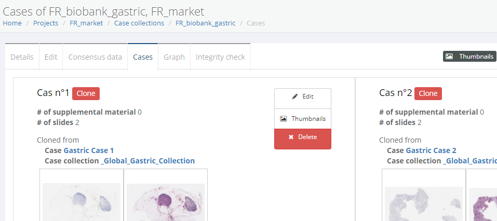Open the Case collections breadcrumb link
The height and width of the screenshot is (221, 497).
point(139,23)
